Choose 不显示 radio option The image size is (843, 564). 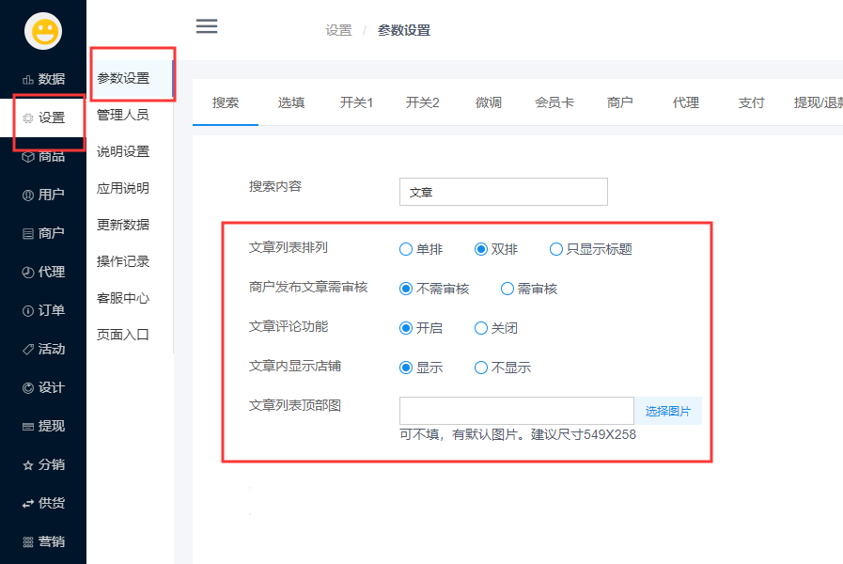[x=481, y=368]
